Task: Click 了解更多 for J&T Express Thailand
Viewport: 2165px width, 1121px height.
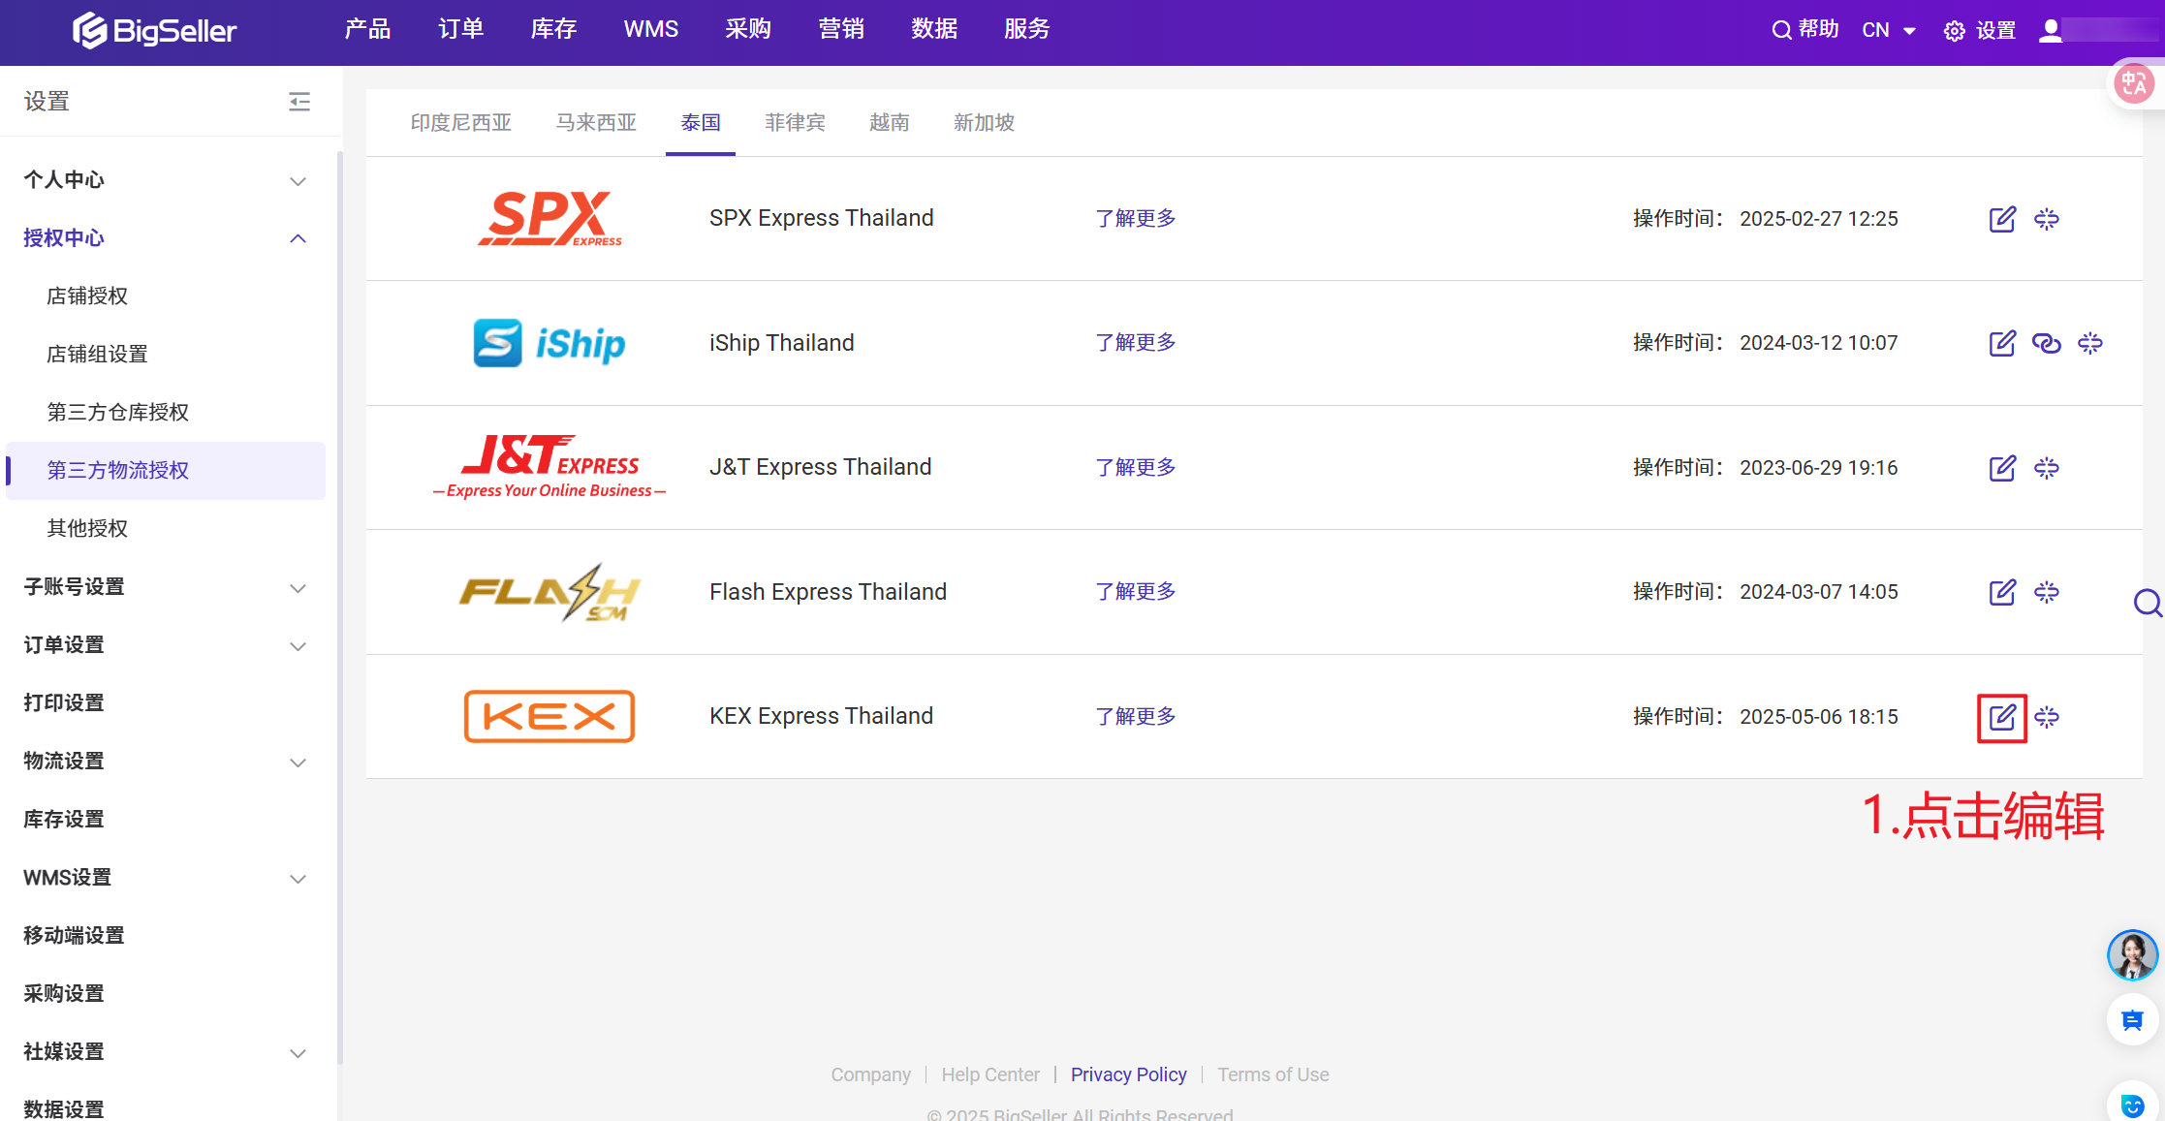Action: tap(1135, 468)
